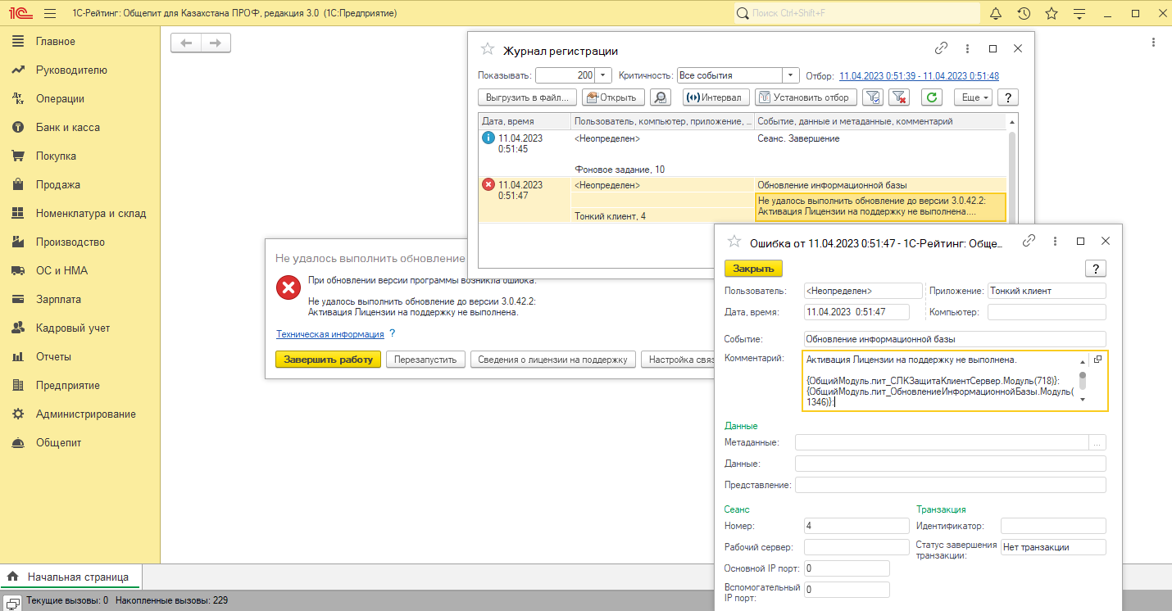Open three-dot menu in Журнал регистрации window
Viewport: 1172px width, 611px height.
pyautogui.click(x=968, y=48)
